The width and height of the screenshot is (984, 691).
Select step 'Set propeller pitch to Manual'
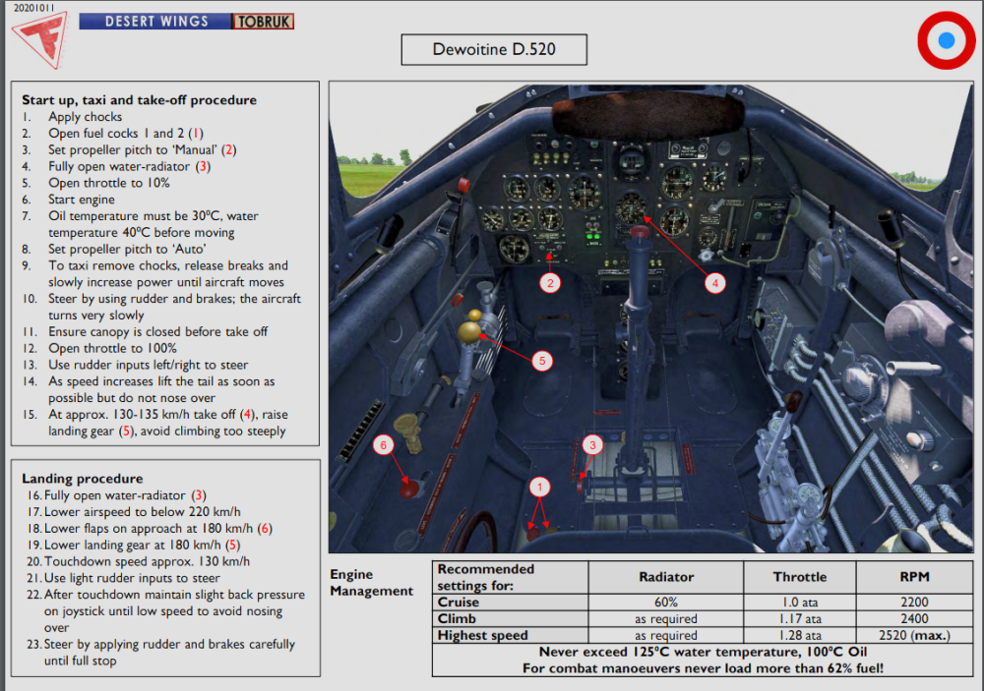[x=129, y=149]
